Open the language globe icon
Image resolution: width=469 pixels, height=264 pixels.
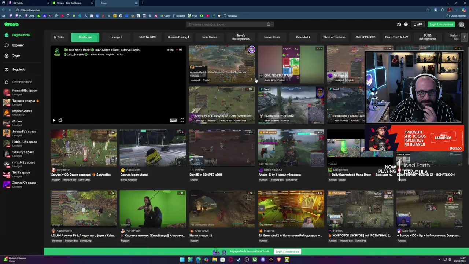click(406, 25)
